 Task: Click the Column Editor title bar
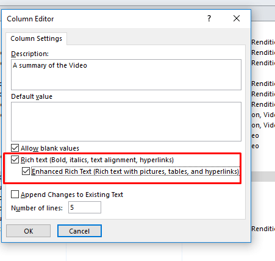[102, 19]
